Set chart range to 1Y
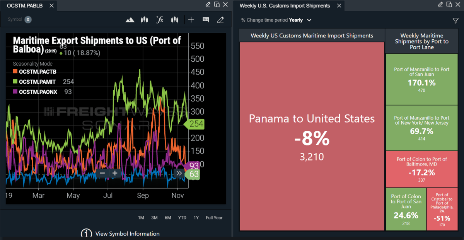Image resolution: width=464 pixels, height=240 pixels. coord(196,218)
